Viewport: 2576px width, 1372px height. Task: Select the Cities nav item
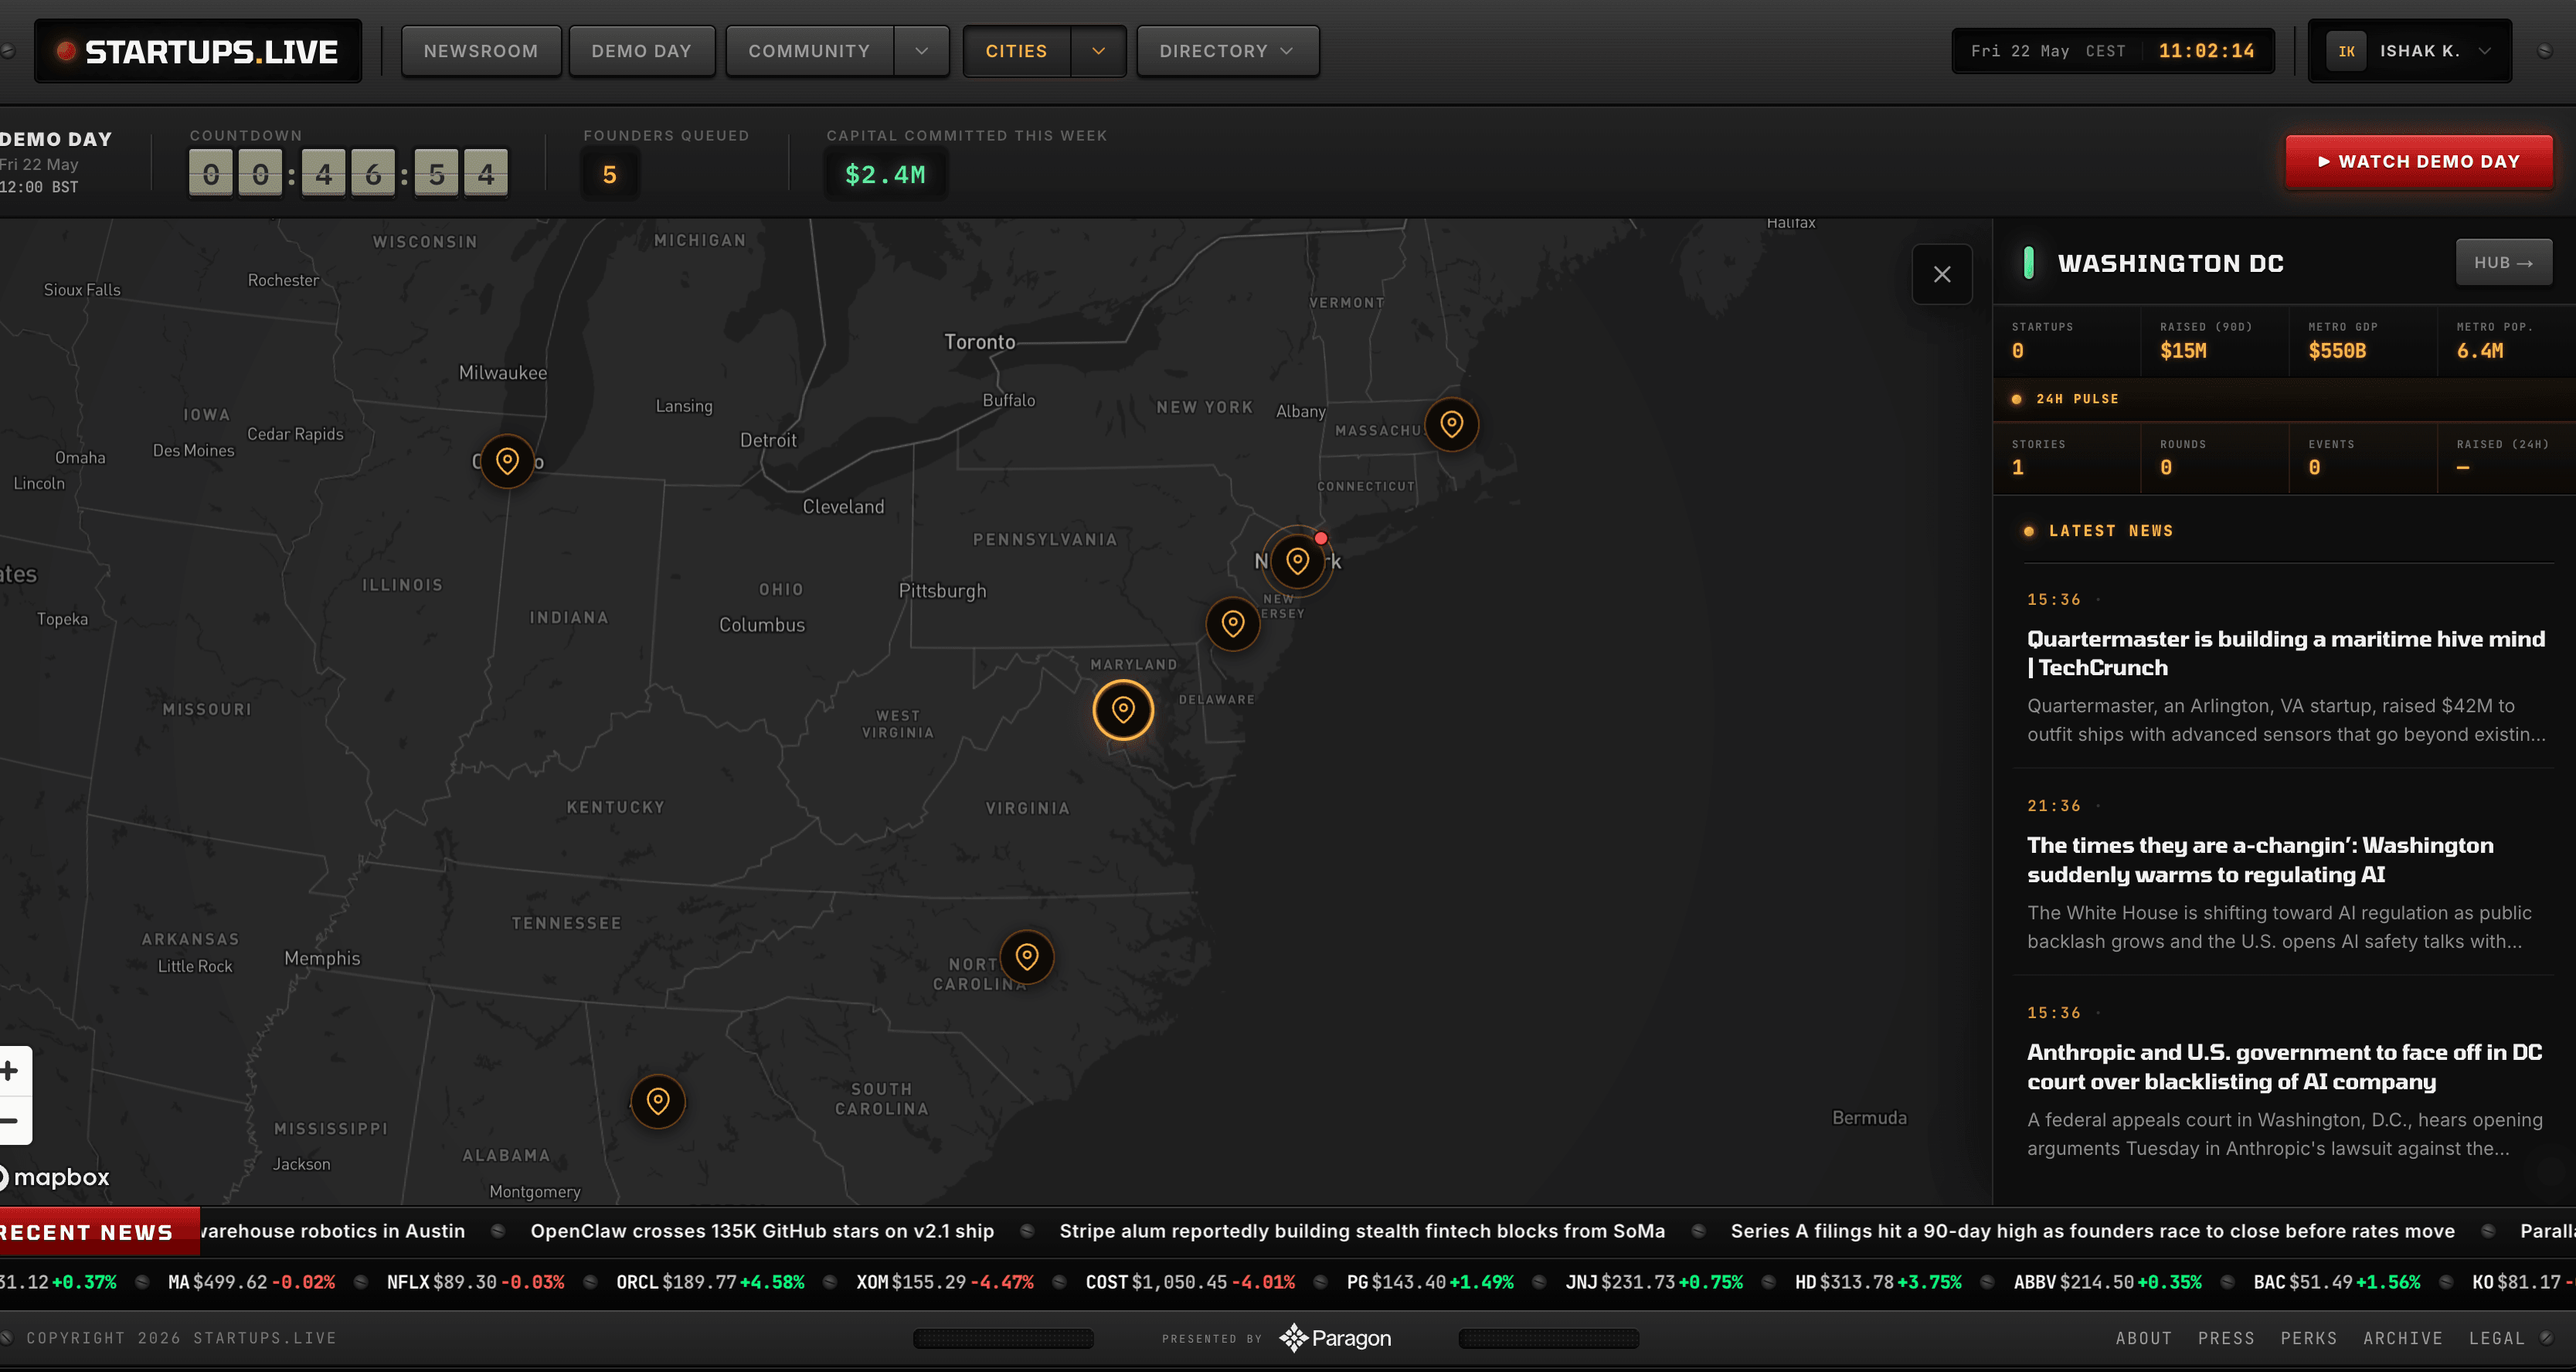pos(1016,51)
